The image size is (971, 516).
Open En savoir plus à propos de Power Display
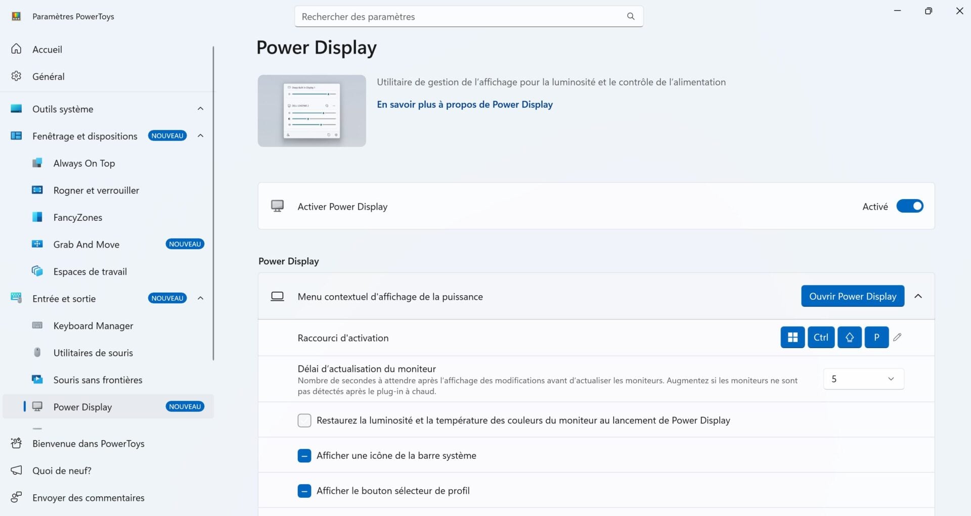pos(464,105)
